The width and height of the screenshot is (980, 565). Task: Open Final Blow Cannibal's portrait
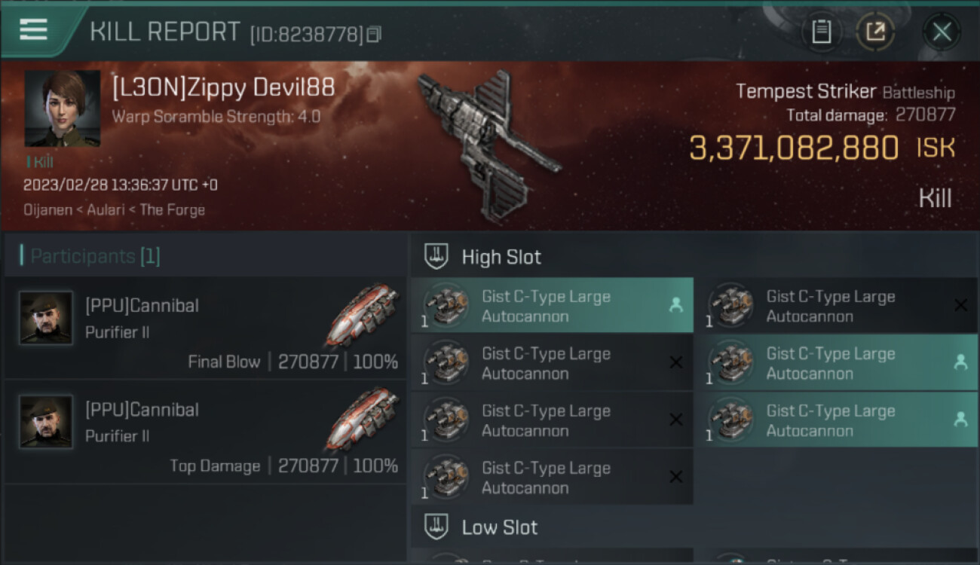[46, 318]
